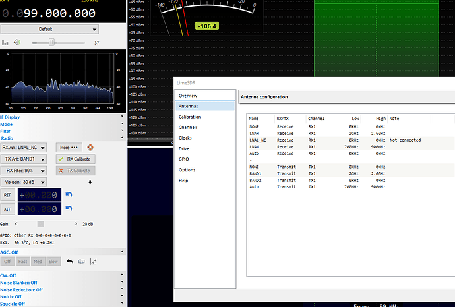Open the Default profile dropdown

tap(49, 29)
